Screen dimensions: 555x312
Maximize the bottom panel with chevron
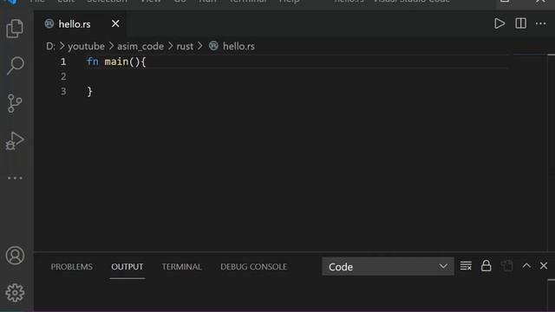tap(526, 266)
